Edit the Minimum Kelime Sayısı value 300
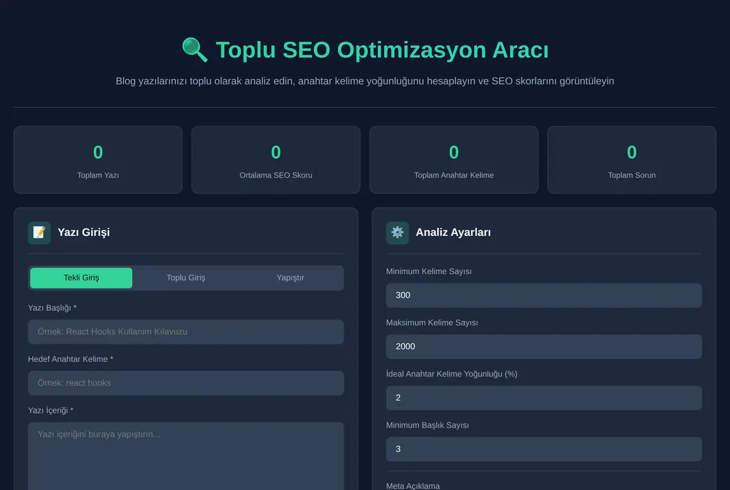Viewport: 730px width, 490px height. point(544,295)
